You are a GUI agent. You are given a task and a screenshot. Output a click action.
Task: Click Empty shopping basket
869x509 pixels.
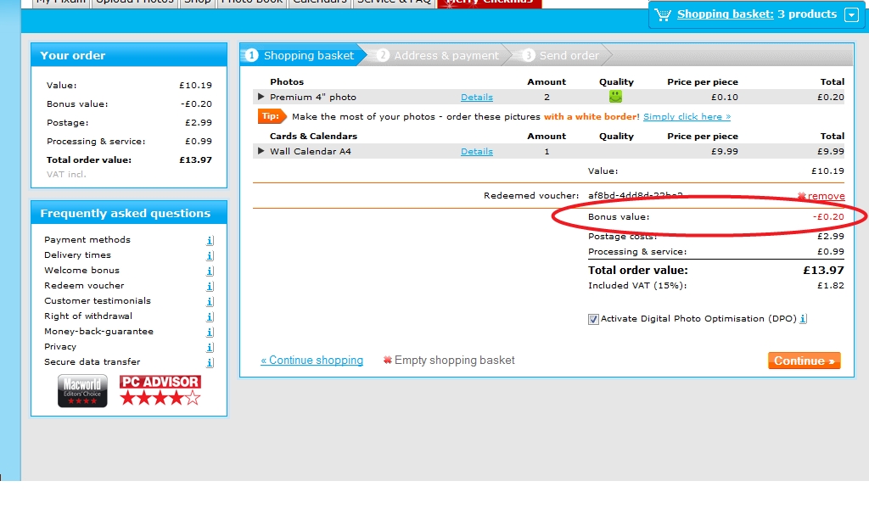pyautogui.click(x=454, y=361)
